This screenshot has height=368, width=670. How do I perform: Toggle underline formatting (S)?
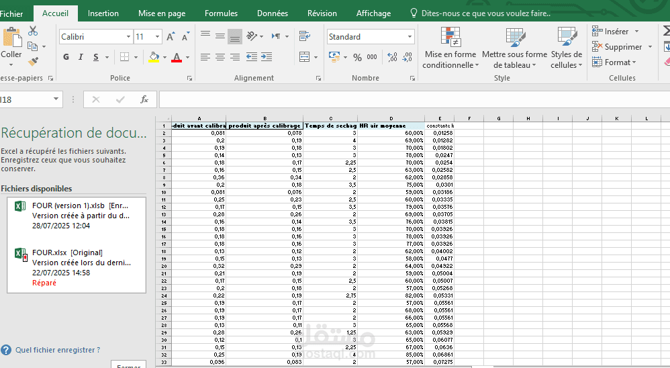(96, 57)
